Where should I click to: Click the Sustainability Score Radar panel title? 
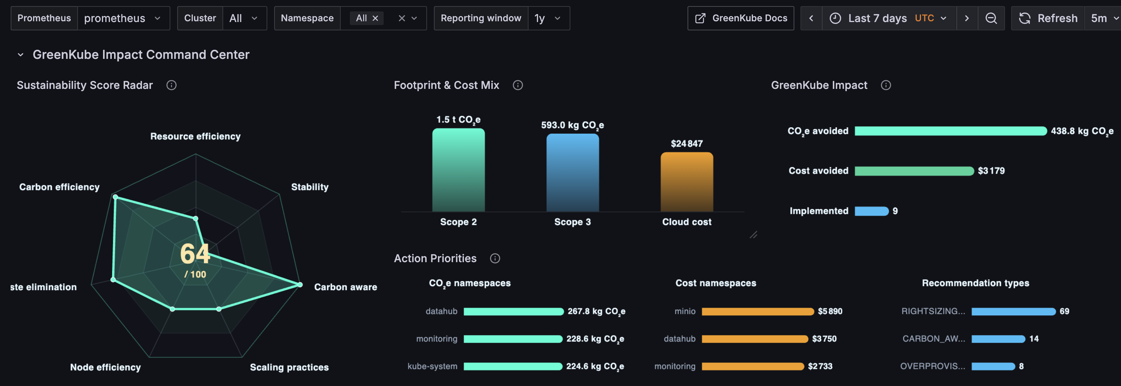pos(85,85)
